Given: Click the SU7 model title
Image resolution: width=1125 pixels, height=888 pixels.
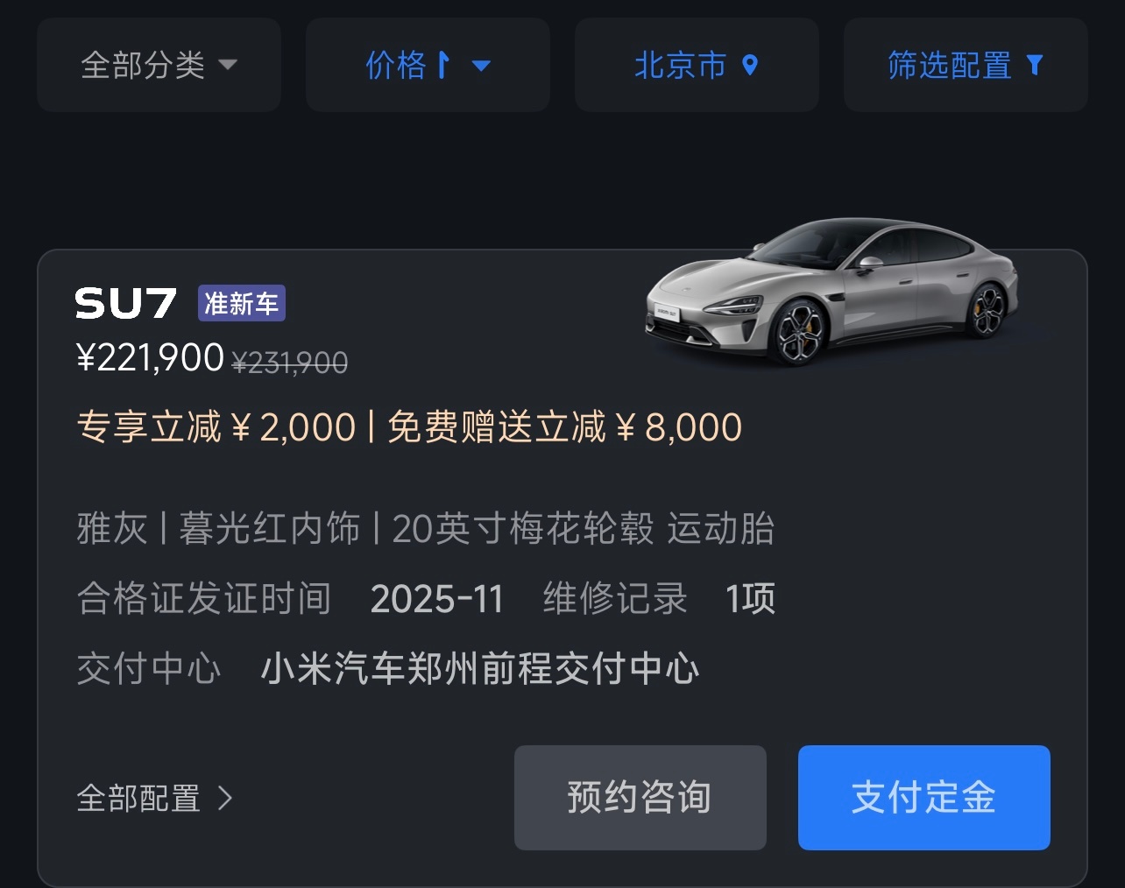Looking at the screenshot, I should (x=126, y=304).
